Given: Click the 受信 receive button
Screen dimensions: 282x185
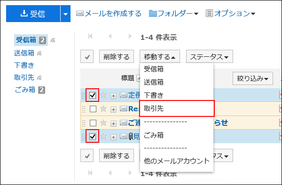Looking at the screenshot, I should [x=33, y=14].
